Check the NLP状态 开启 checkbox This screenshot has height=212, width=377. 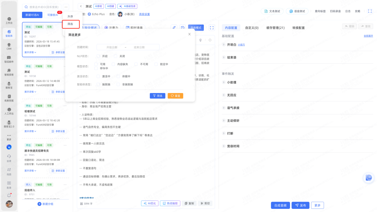98,56
